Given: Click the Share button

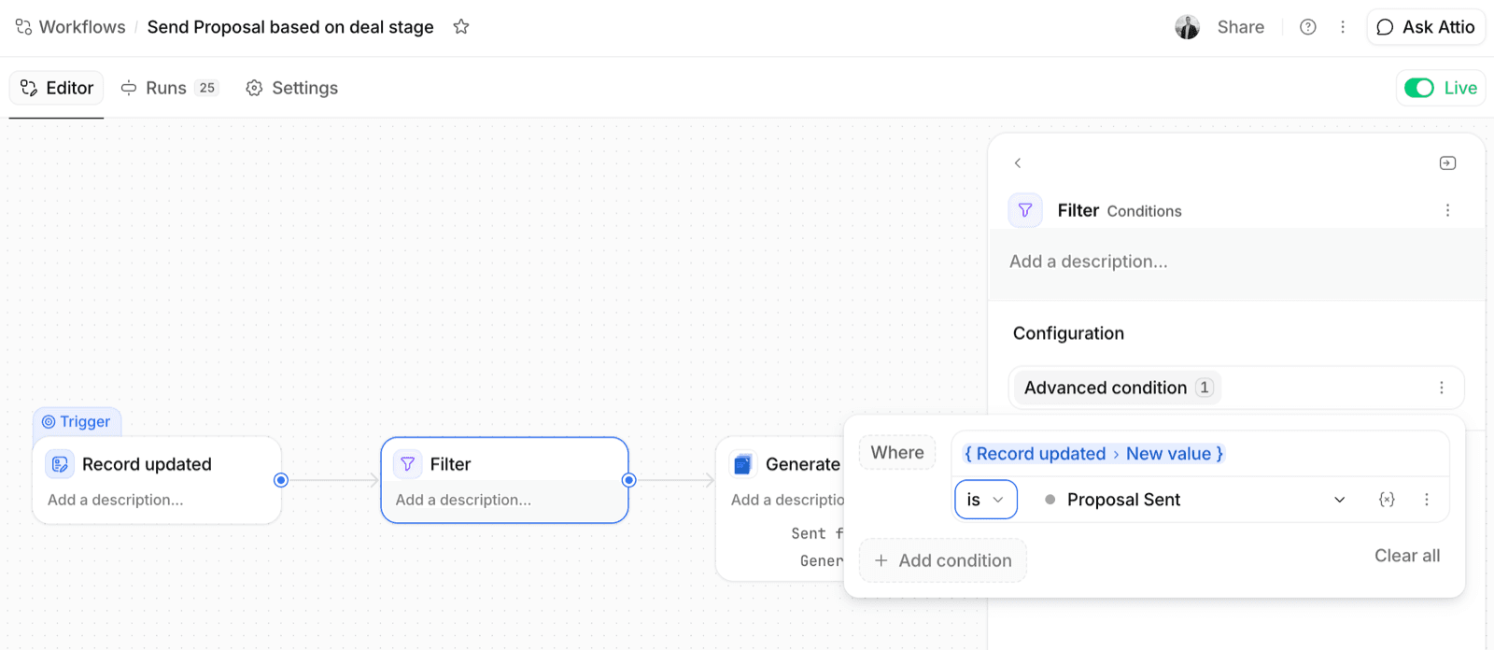Looking at the screenshot, I should 1240,27.
